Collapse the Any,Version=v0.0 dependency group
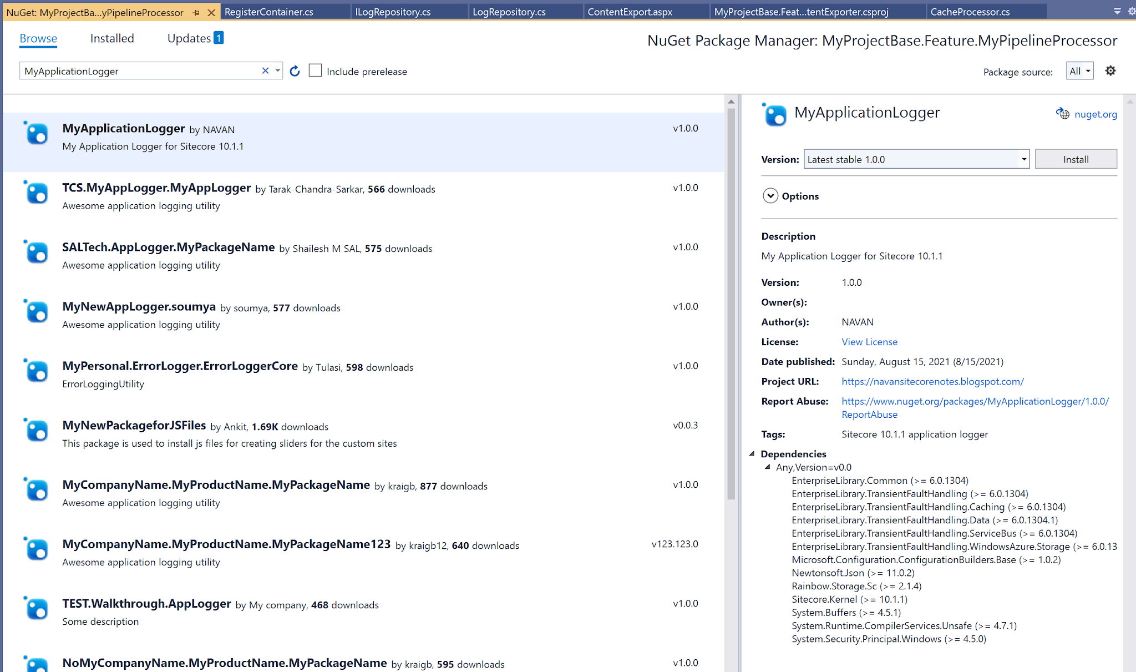The width and height of the screenshot is (1136, 672). point(768,467)
